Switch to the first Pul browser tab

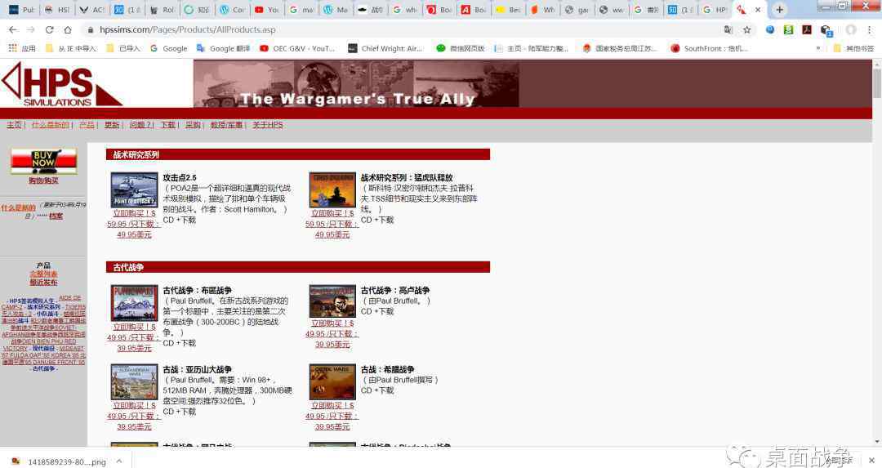coord(21,10)
